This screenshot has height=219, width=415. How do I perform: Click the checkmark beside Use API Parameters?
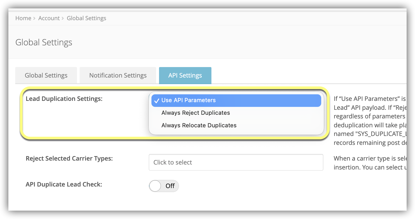click(x=157, y=101)
